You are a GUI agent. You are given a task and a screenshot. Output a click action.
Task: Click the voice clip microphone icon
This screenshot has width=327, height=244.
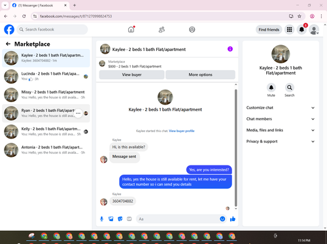point(101,218)
